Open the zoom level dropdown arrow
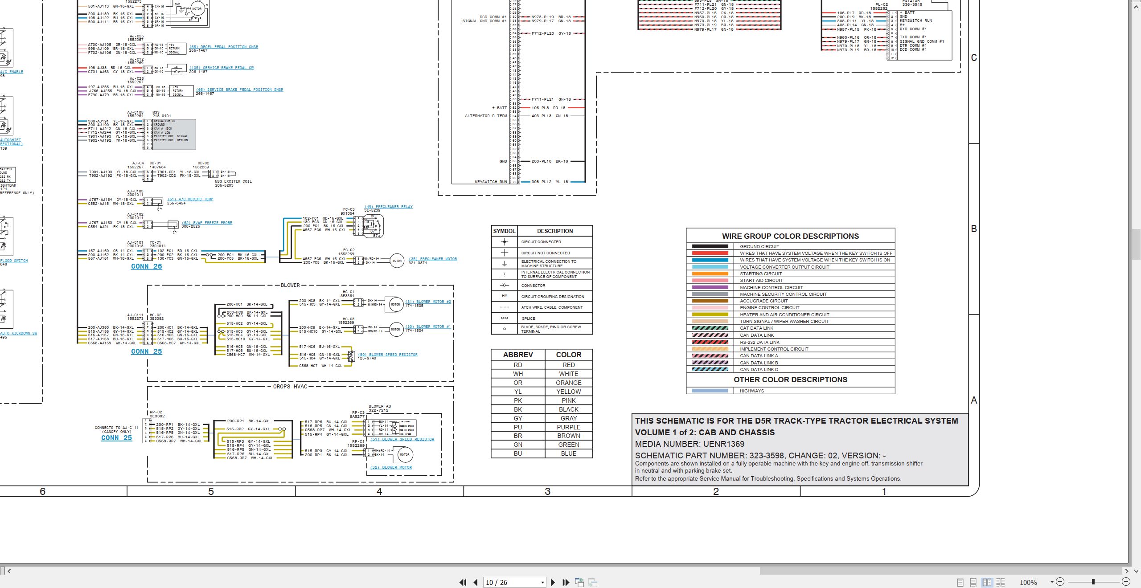 click(1052, 582)
